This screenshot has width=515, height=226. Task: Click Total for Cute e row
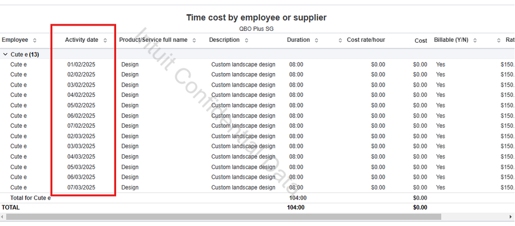click(x=30, y=198)
